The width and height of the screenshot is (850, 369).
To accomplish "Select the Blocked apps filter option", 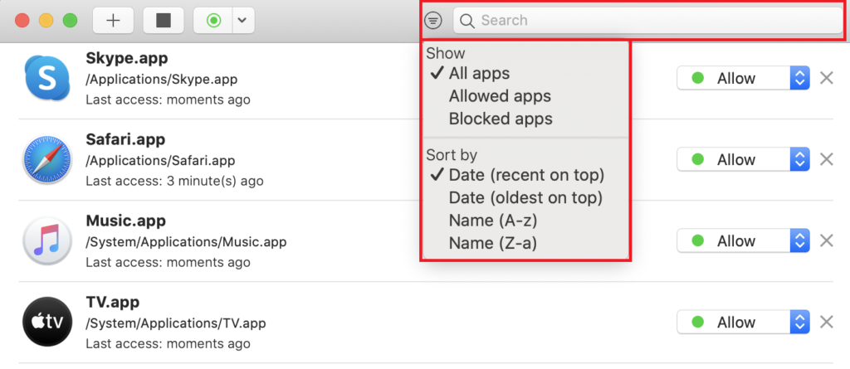I will point(501,119).
